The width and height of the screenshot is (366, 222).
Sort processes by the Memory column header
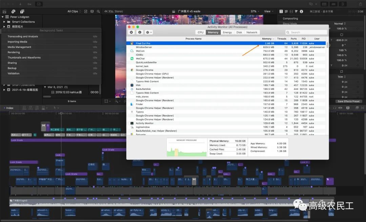pos(268,39)
